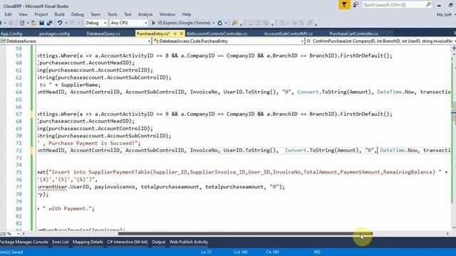The height and width of the screenshot is (256, 456).
Task: Open the Build menu
Action: [59, 14]
